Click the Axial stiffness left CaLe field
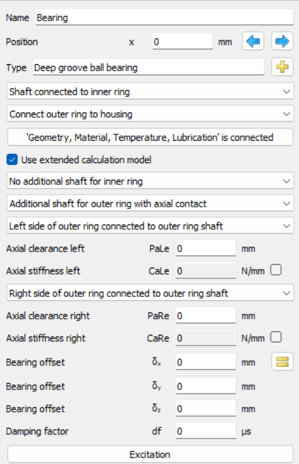299x464 pixels. (206, 270)
